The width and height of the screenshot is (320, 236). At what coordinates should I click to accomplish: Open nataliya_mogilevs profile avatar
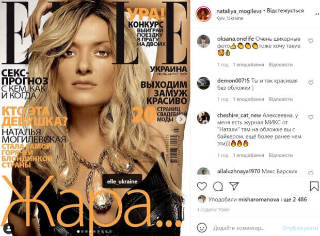203,14
